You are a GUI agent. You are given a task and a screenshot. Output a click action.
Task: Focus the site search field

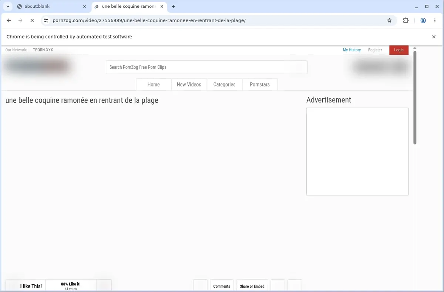pos(206,67)
